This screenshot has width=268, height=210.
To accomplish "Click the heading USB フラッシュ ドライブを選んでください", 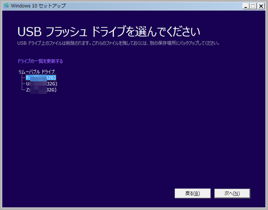I will tap(109, 31).
